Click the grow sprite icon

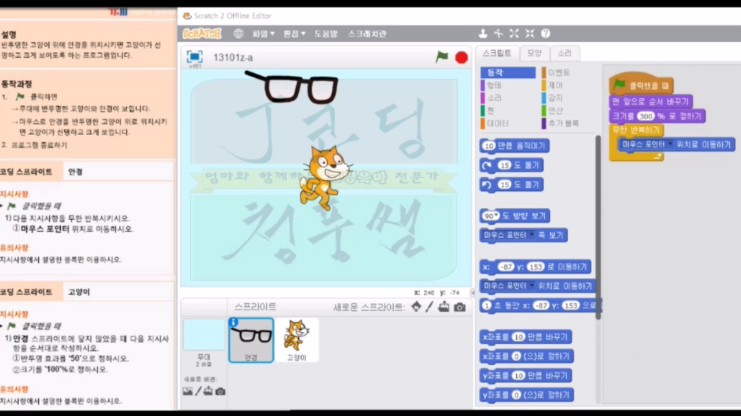pyautogui.click(x=514, y=34)
